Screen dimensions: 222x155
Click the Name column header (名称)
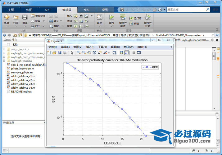(15, 45)
